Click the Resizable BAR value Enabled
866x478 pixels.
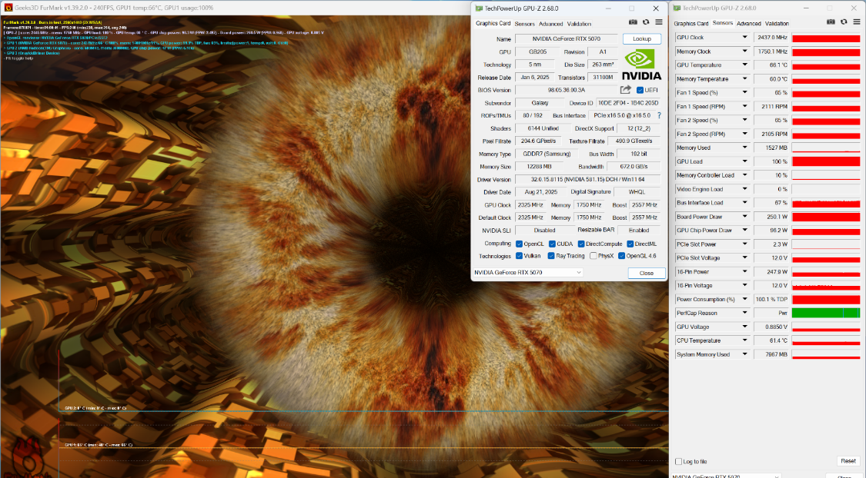[638, 231]
